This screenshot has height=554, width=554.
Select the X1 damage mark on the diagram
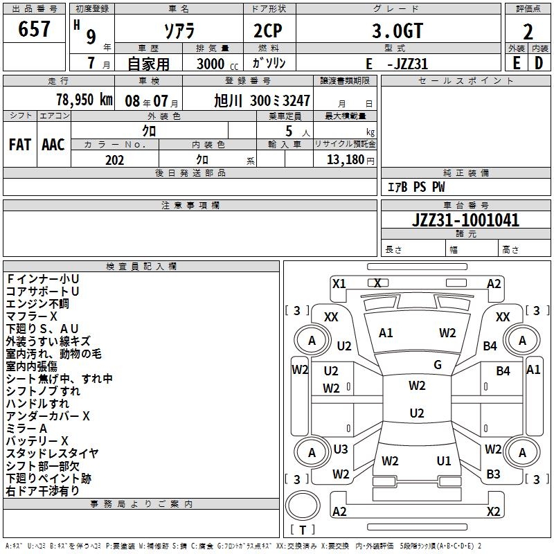(339, 283)
